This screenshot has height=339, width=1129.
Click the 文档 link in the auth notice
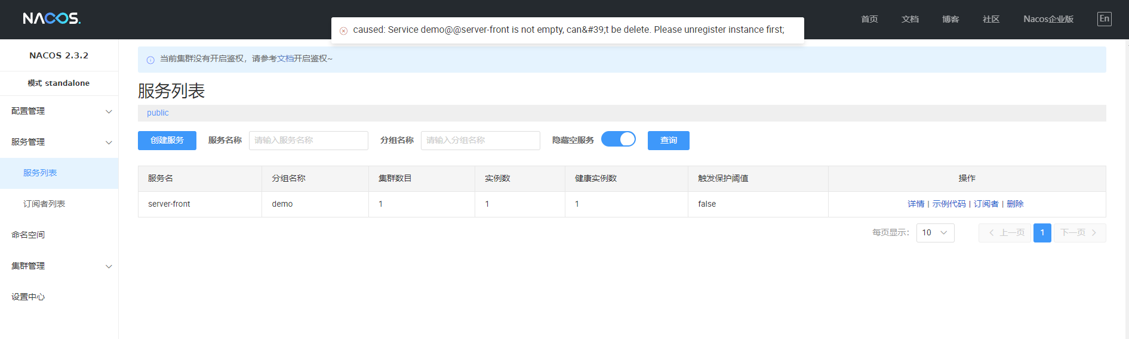[285, 58]
